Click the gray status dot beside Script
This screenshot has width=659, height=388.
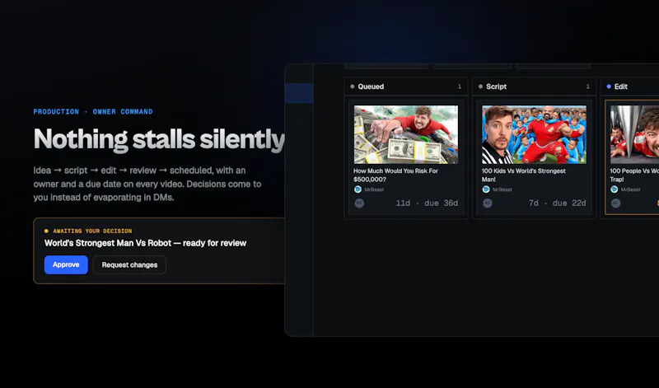(480, 86)
